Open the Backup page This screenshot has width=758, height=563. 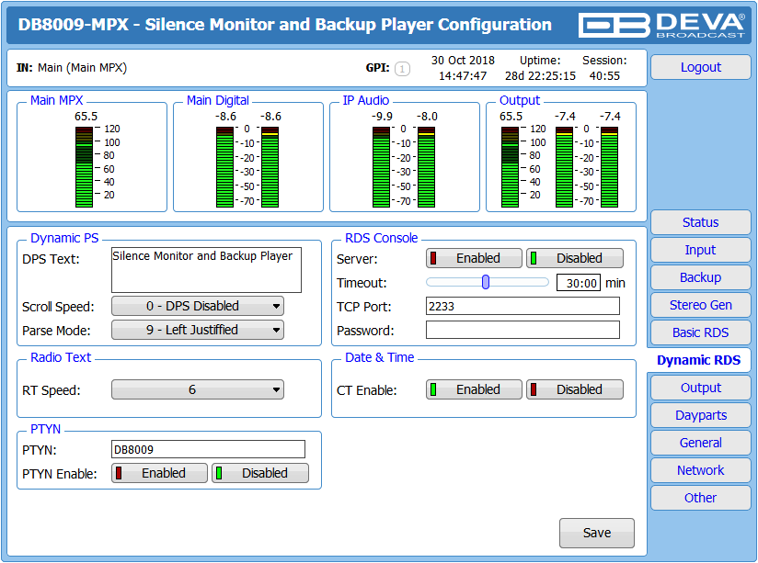pyautogui.click(x=700, y=277)
